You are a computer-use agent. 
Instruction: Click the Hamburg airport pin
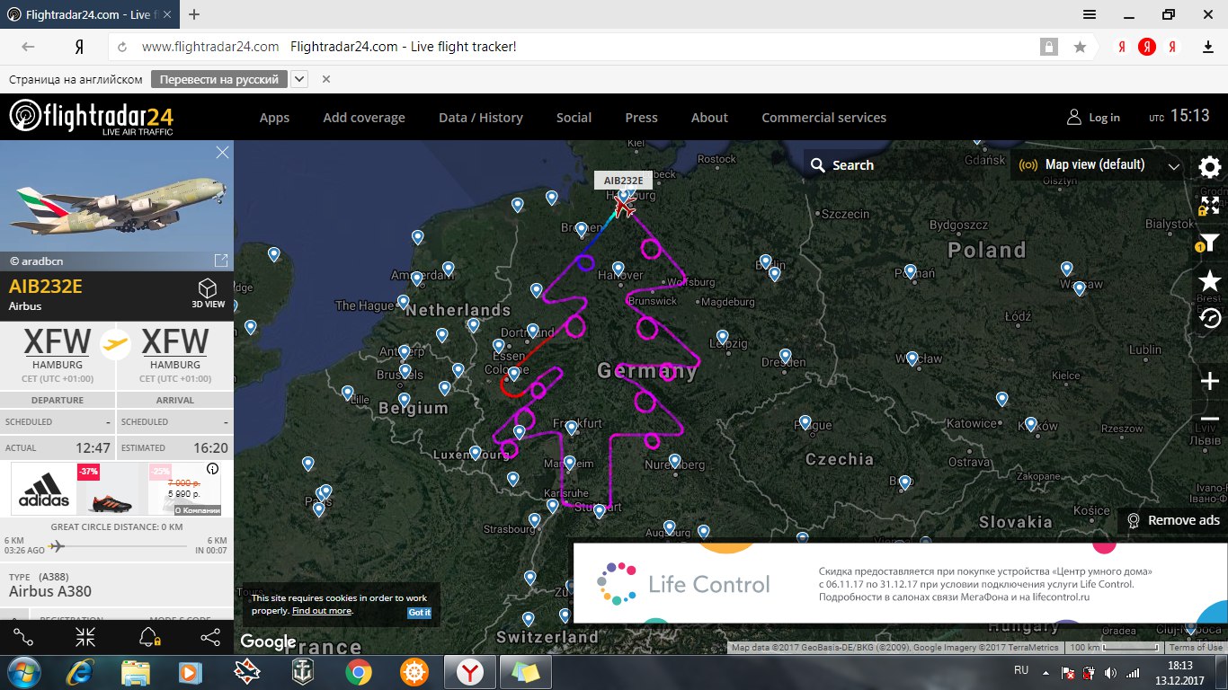tap(624, 195)
